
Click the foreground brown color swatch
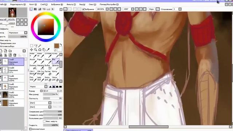tap(57, 46)
